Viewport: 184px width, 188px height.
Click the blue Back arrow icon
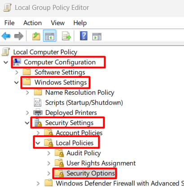tap(6, 36)
